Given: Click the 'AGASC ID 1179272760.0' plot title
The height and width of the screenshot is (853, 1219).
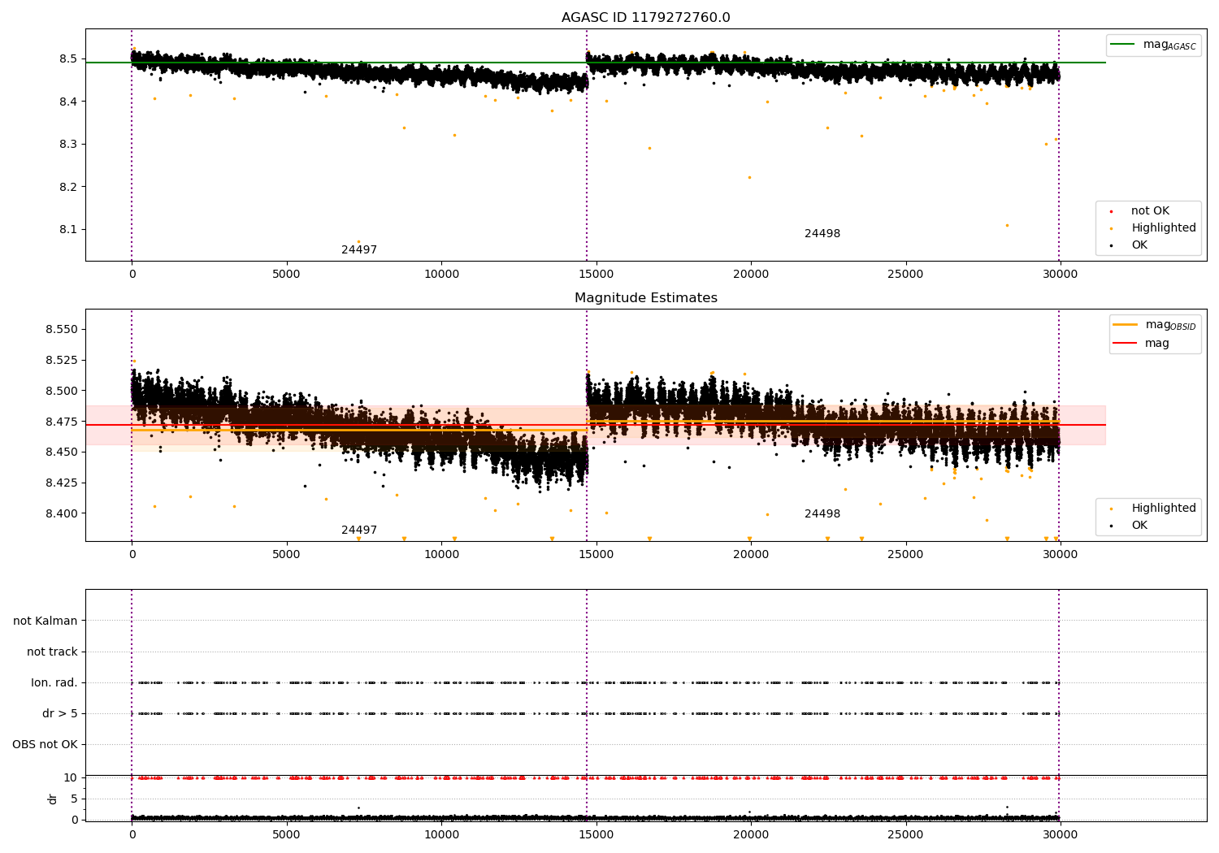Looking at the screenshot, I should click(645, 18).
